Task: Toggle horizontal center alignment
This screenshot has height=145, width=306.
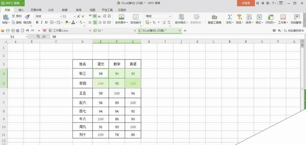Action: point(95,22)
